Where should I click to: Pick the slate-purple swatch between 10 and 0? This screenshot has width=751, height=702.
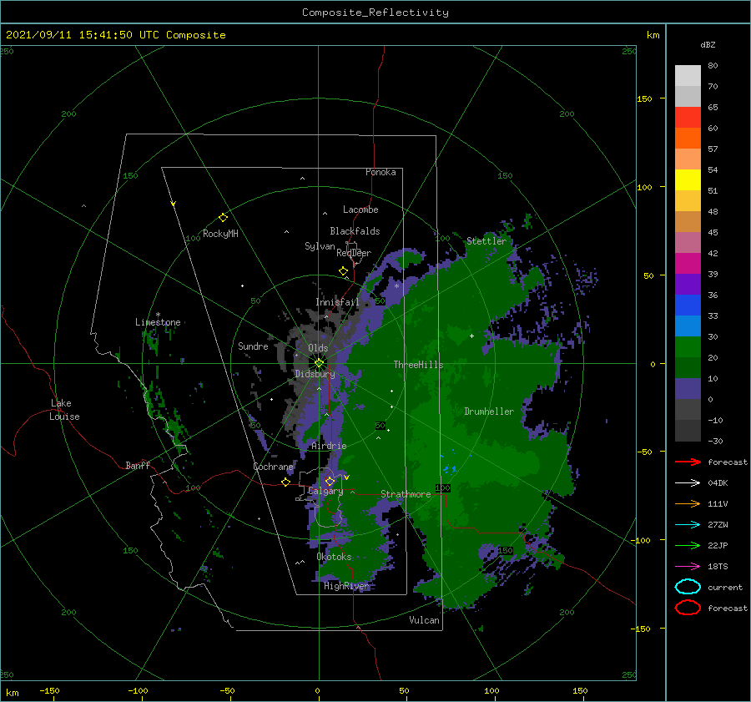click(x=688, y=388)
